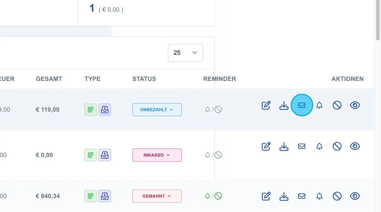Screen dimensions: 381x212
Task: View the € 840,34 invoice with eye icon
Action: click(x=355, y=196)
